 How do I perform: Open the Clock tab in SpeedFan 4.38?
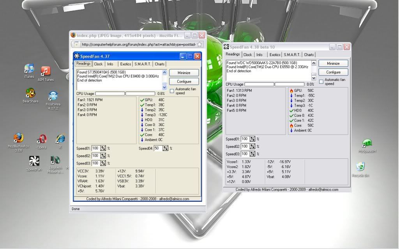coord(248,55)
